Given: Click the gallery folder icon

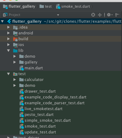Looking at the screenshot, I should coord(21,62).
